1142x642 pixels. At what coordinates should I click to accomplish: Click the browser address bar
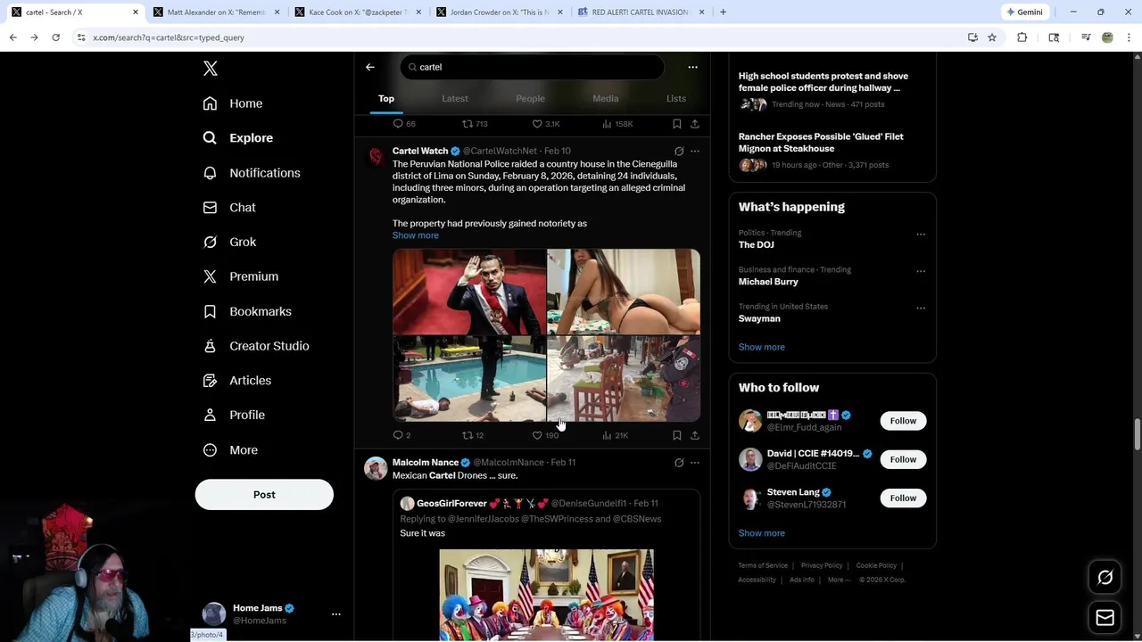pos(517,37)
